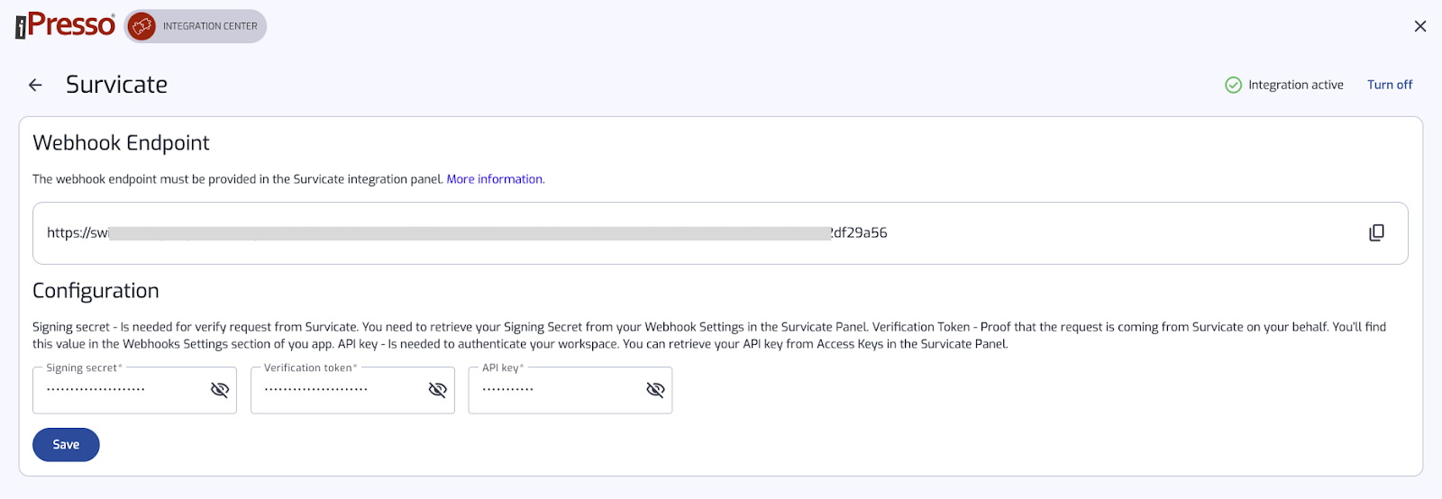Click the green Integration active checkmark icon
This screenshot has width=1442, height=499.
coord(1233,85)
